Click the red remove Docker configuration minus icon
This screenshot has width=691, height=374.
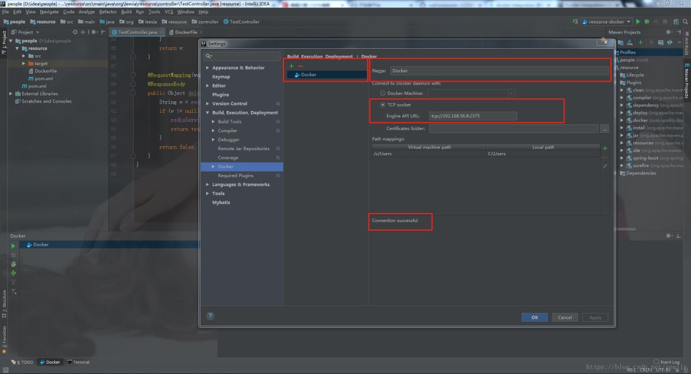(x=300, y=66)
